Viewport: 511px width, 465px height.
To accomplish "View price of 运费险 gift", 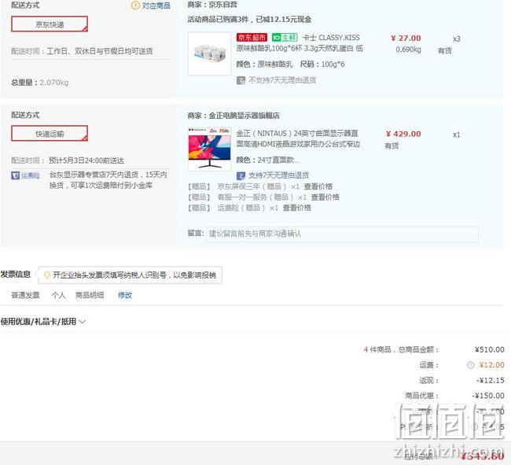I will click(x=297, y=208).
